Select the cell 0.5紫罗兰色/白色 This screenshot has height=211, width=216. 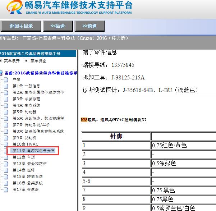pos(184,208)
